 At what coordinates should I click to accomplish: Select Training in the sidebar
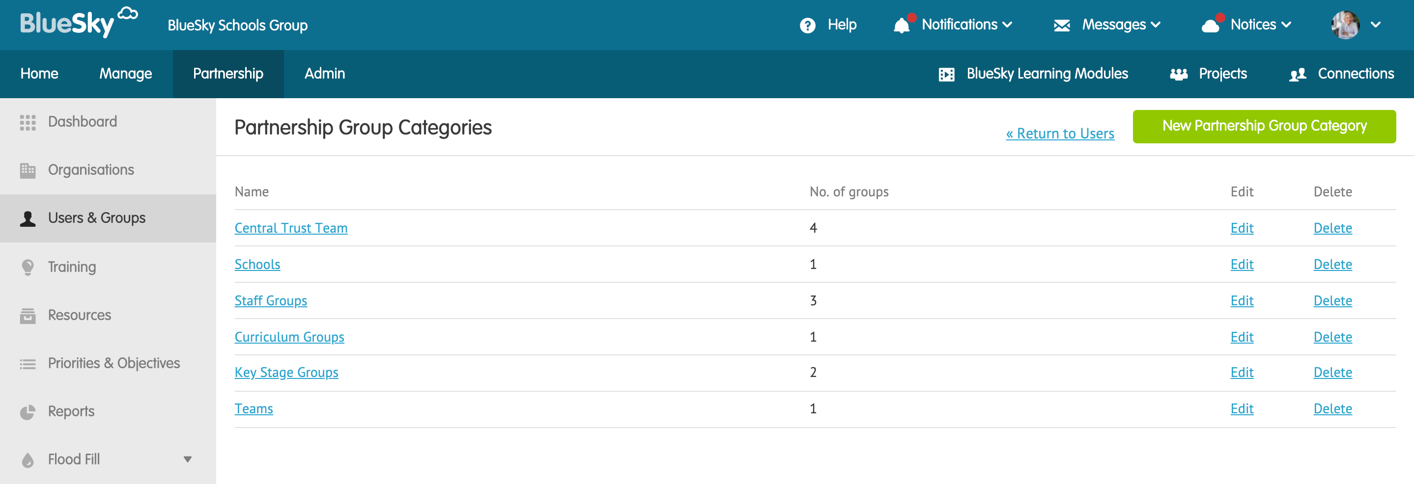pyautogui.click(x=108, y=267)
